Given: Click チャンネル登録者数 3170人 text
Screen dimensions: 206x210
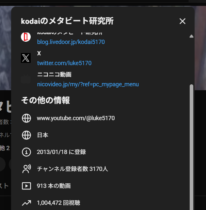Looking at the screenshot, I should (x=72, y=169).
